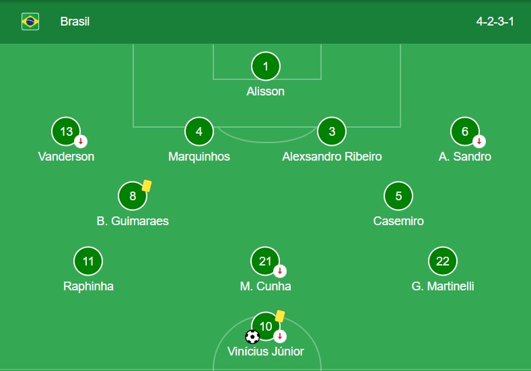The image size is (531, 371).
Task: Open the G. Martinelli name link
Action: (x=443, y=286)
